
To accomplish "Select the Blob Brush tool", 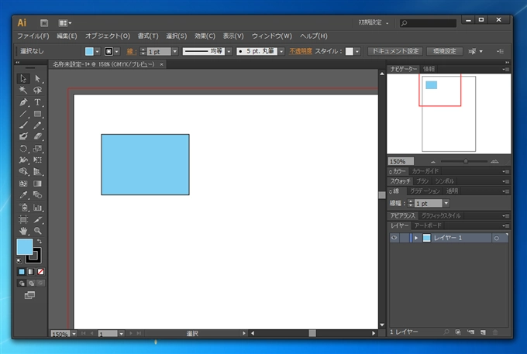I will [x=23, y=136].
